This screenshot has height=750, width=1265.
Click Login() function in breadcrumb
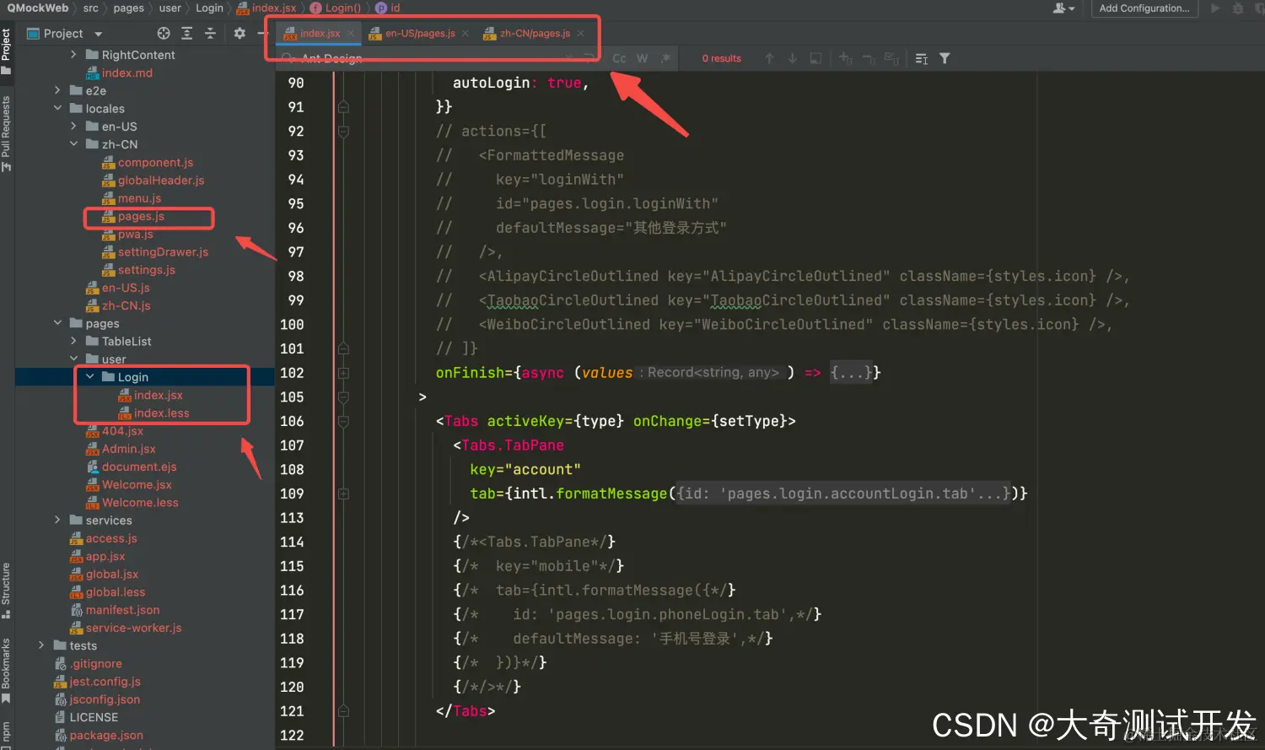[336, 8]
